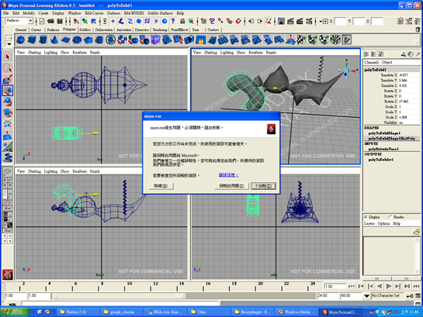Screen dimensions: 423x317
Task: Click the 除錯 debug button in dialog
Action: pyautogui.click(x=161, y=186)
